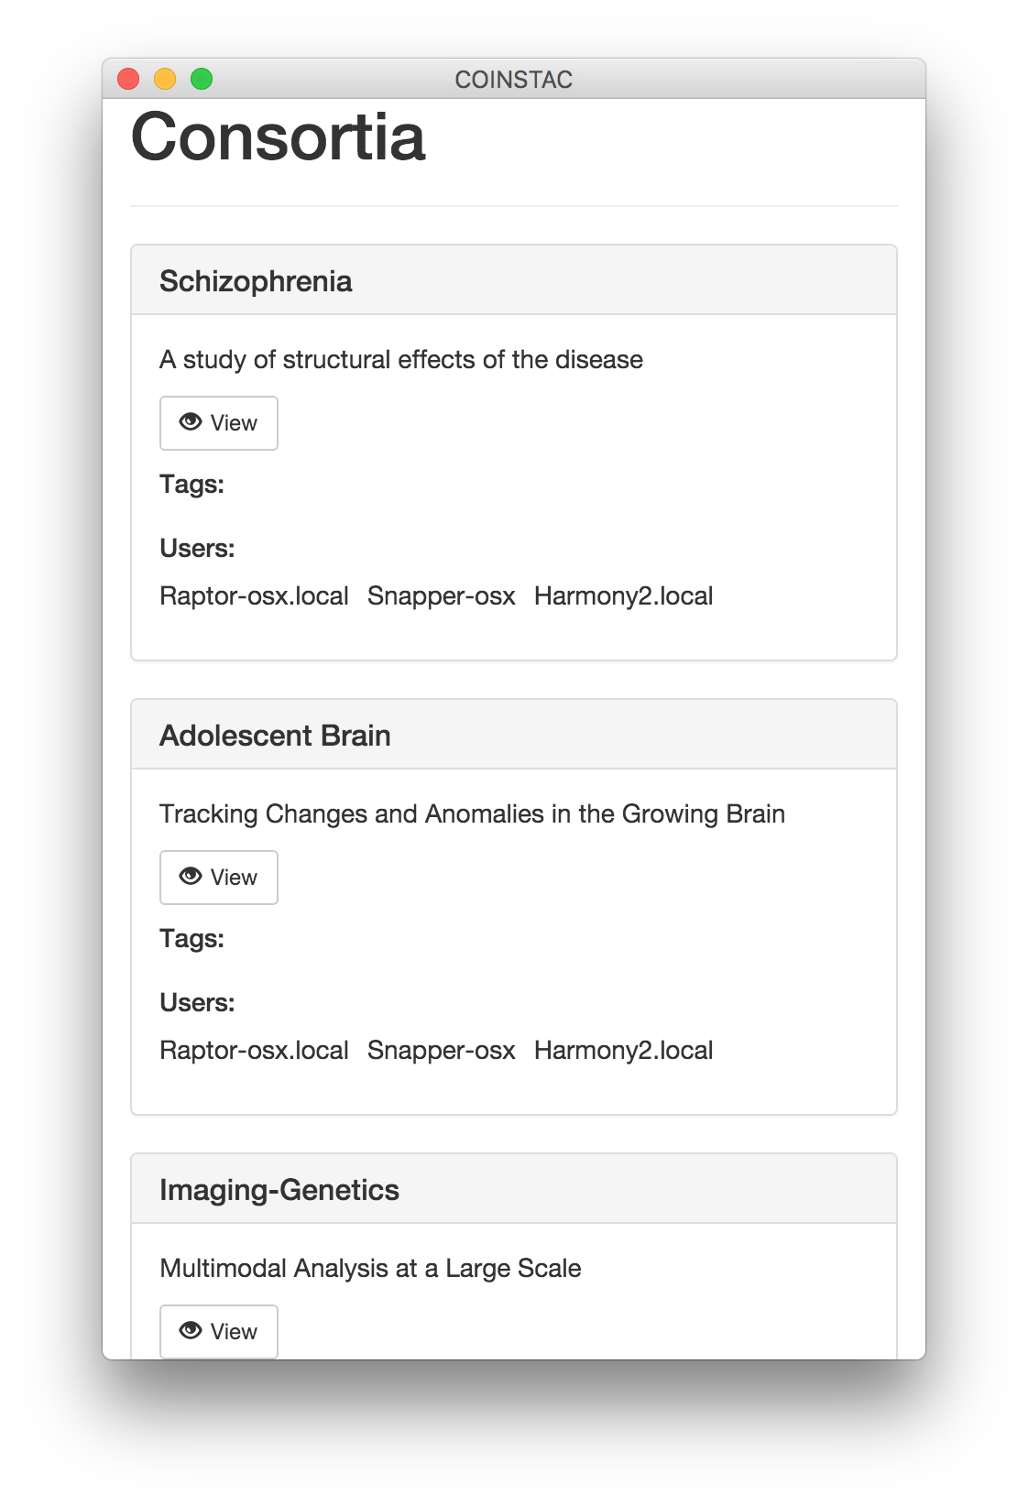This screenshot has width=1028, height=1506.
Task: Click the Imaging-Genetics panel heading
Action: coord(279,1190)
